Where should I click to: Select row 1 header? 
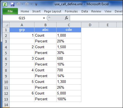[x=6, y=30]
